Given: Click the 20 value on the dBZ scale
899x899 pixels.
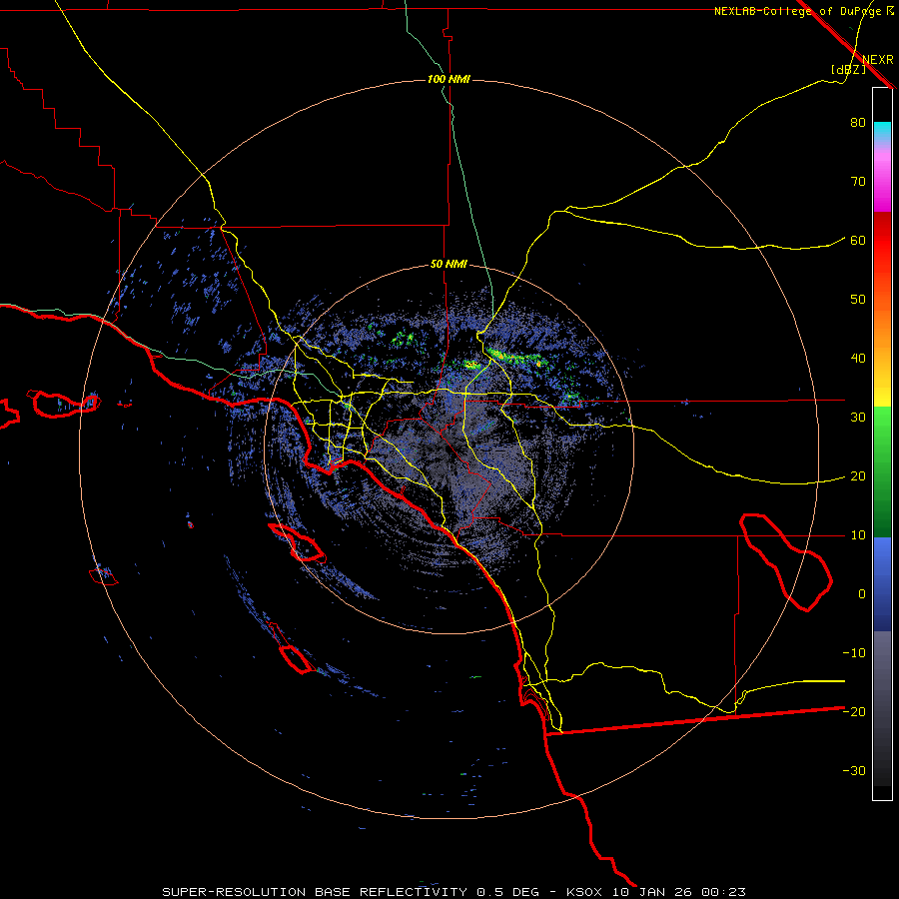Looking at the screenshot, I should point(858,476).
